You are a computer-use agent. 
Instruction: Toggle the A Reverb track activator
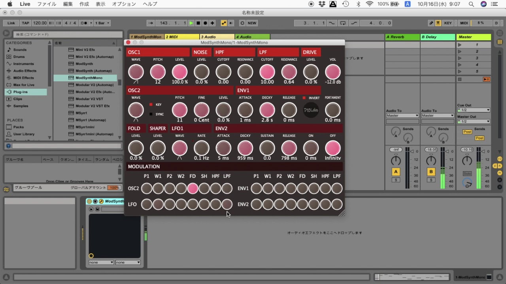[396, 172]
